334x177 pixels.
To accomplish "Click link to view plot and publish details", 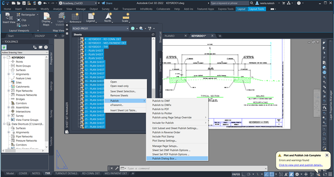I will tap(301, 165).
